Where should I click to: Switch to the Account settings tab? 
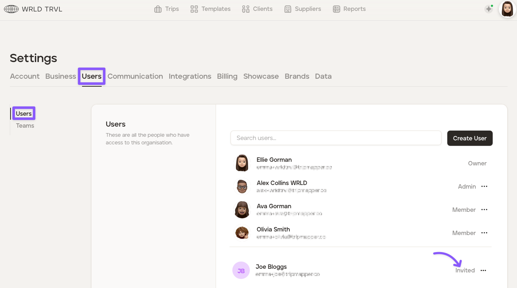tap(25, 76)
